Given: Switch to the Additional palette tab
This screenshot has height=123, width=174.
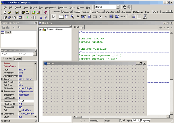Looking at the screenshot, I should [67, 12].
